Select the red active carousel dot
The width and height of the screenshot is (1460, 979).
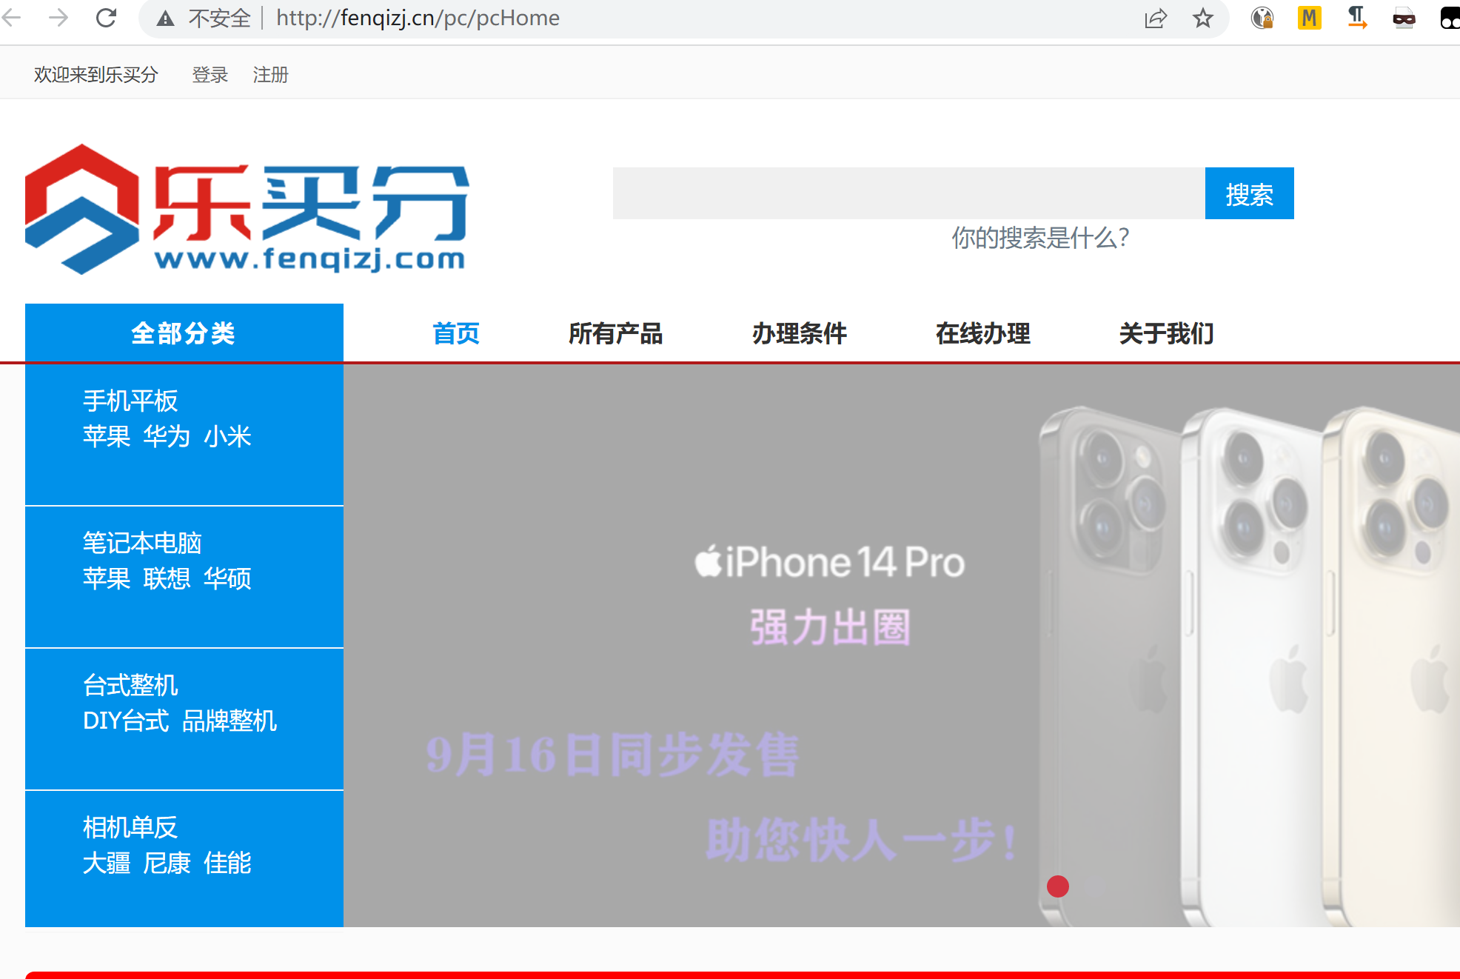tap(1058, 886)
